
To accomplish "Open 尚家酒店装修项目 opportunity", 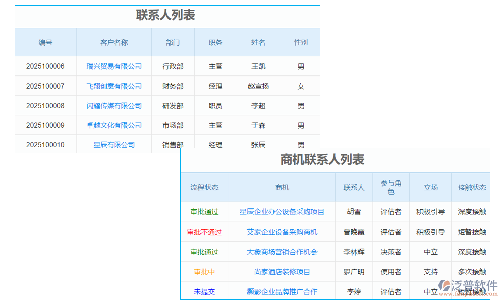I will (x=282, y=271).
